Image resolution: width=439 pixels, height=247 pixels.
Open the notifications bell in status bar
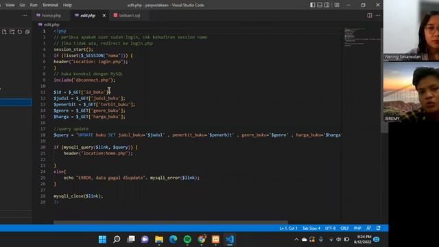click(x=378, y=228)
